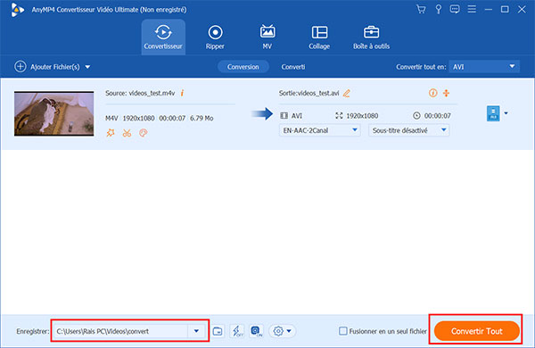The height and width of the screenshot is (348, 535).
Task: Click the 6.79 Mo file size text
Action: tap(202, 118)
